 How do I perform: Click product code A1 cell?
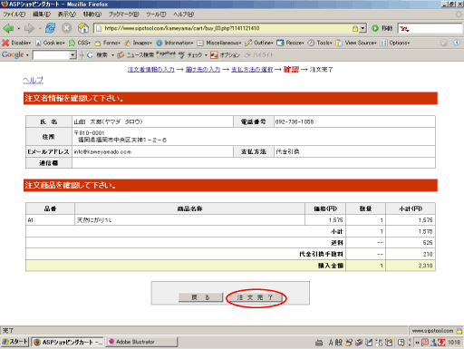[50, 220]
